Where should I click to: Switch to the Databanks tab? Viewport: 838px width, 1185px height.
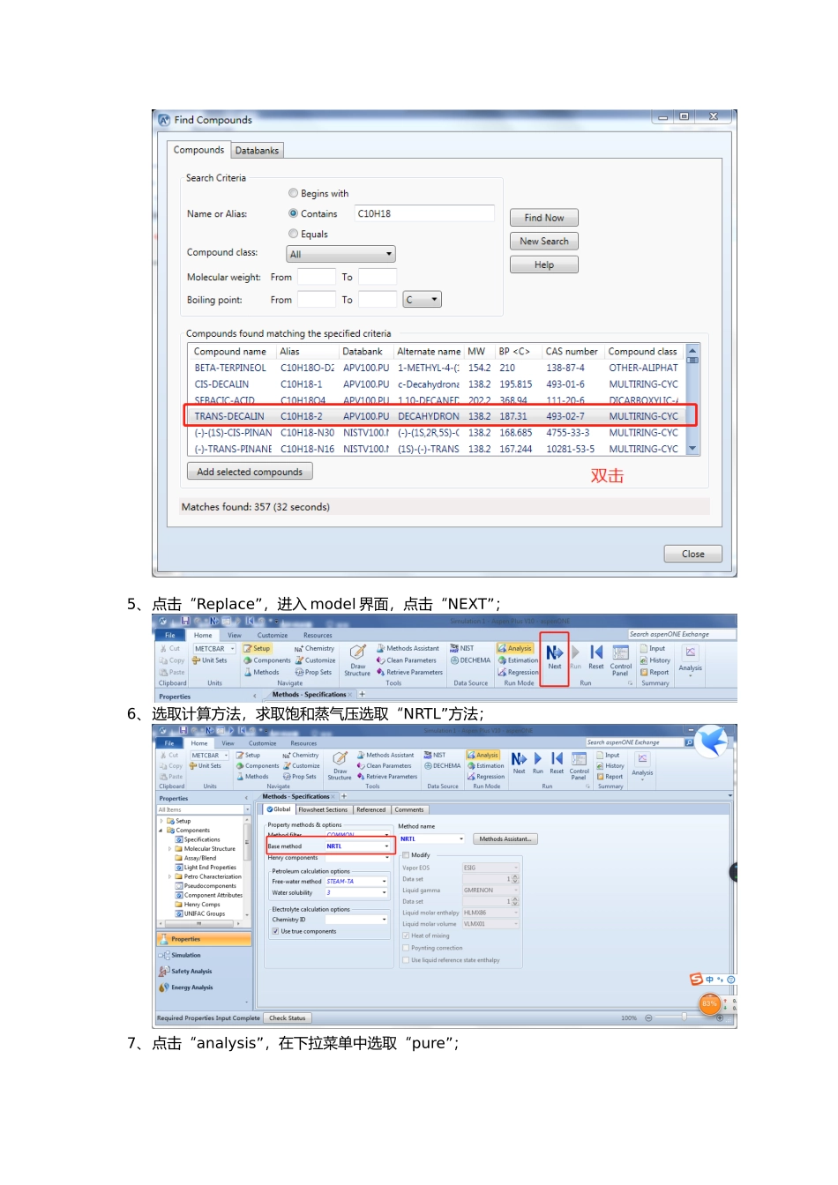[x=257, y=151]
